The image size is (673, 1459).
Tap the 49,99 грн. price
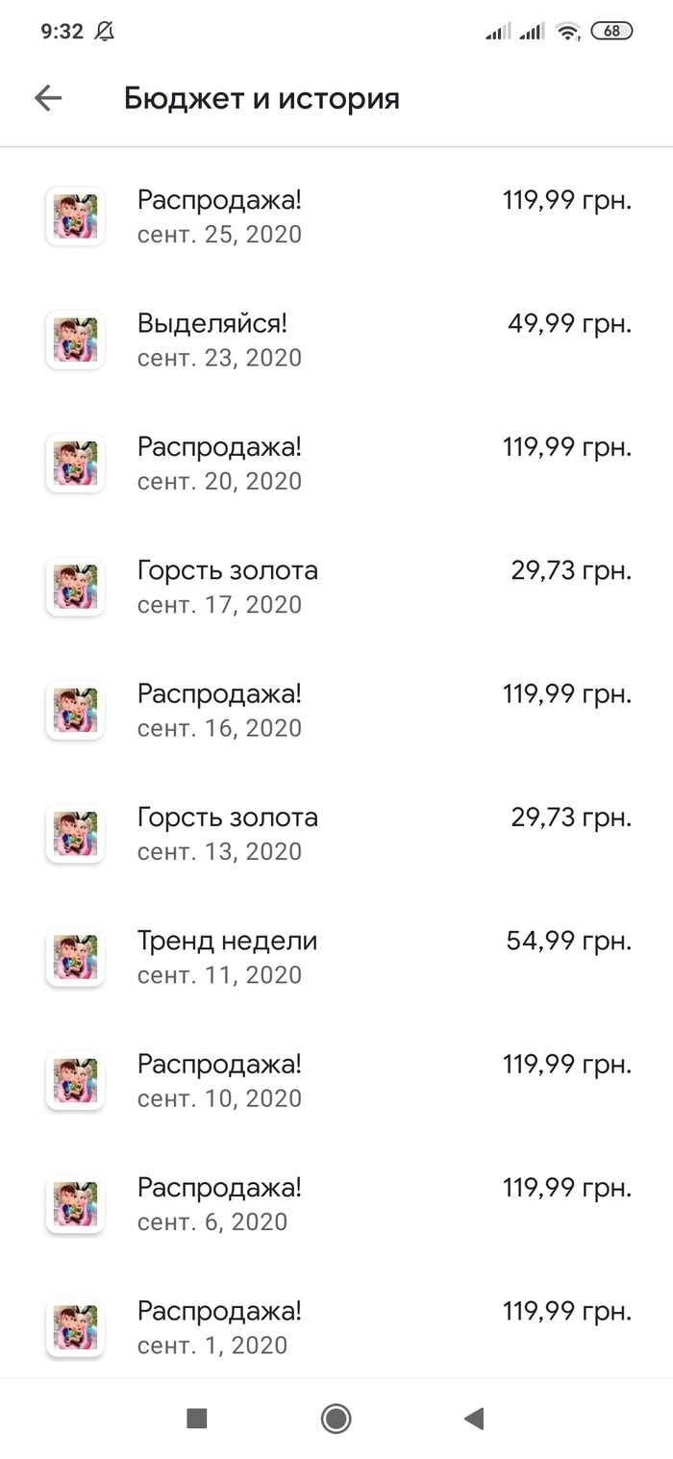point(569,324)
